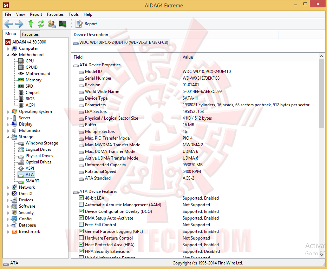Screen dimensions: 327x269
Task: Open the monitor diagnostics toolbar icon
Action: coord(63,24)
